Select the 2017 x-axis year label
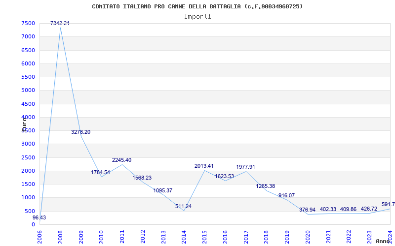Screen dimensions: 395x246 tap(246, 237)
